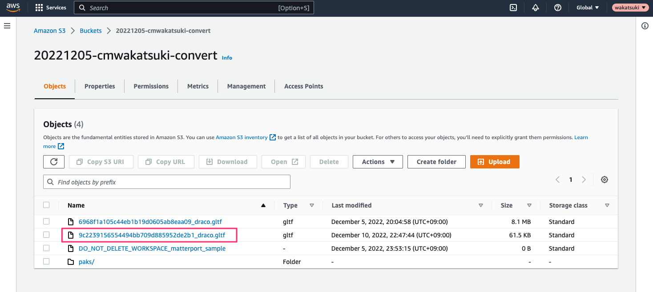Switch to the Properties tab

coord(100,86)
